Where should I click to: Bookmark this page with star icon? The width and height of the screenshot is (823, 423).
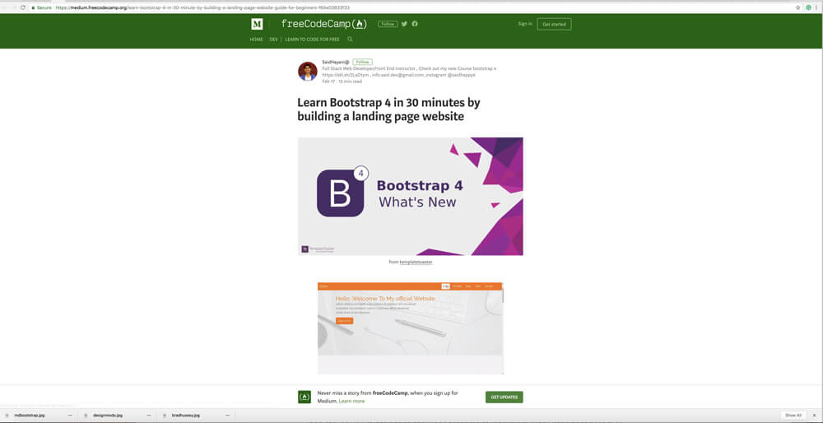(x=797, y=8)
